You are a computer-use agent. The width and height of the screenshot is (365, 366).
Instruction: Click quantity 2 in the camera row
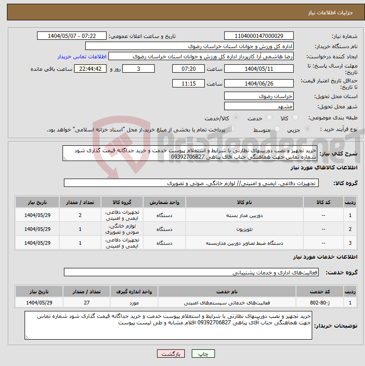pyautogui.click(x=80, y=215)
